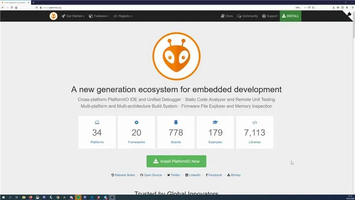Open File Explorer from taskbar

click(24, 197)
